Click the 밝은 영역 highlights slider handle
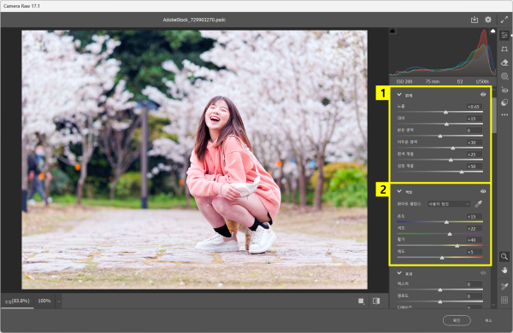The image size is (513, 333). (440, 136)
